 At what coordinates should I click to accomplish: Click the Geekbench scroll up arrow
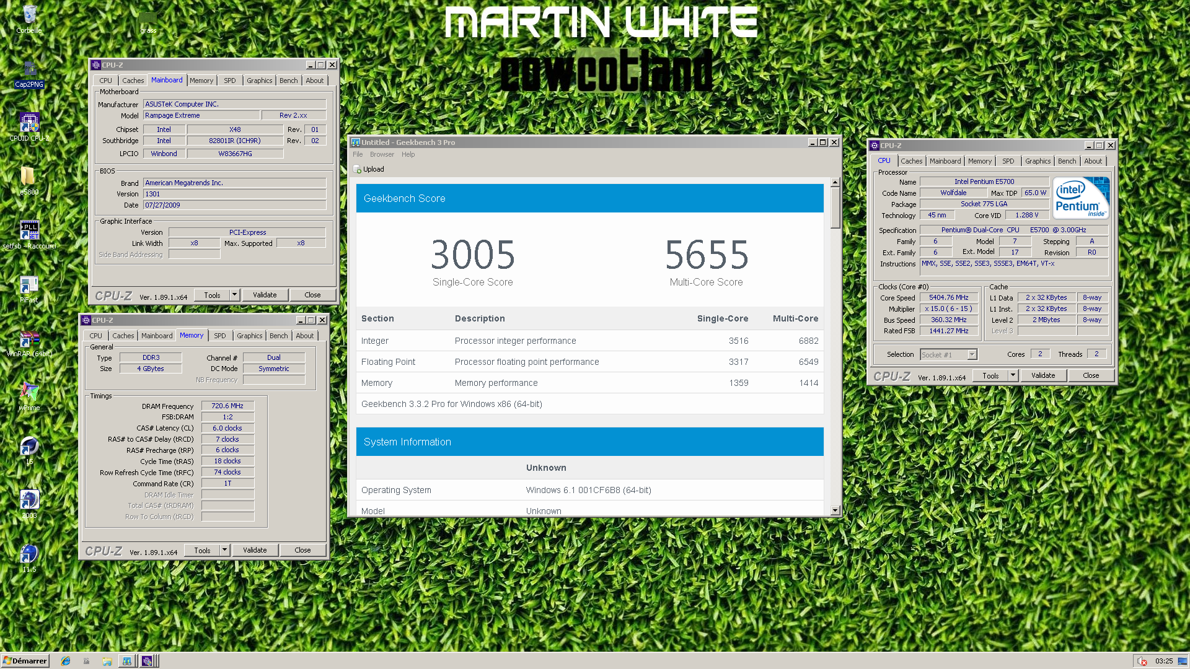pos(835,182)
